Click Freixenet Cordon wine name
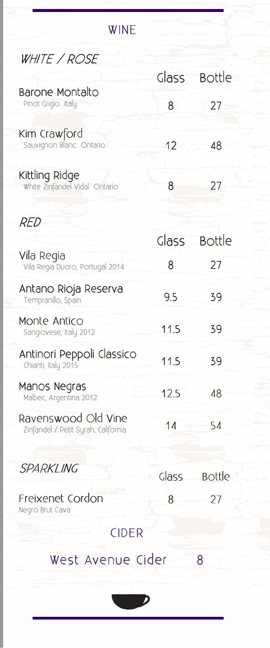270x648 pixels. [x=61, y=499]
